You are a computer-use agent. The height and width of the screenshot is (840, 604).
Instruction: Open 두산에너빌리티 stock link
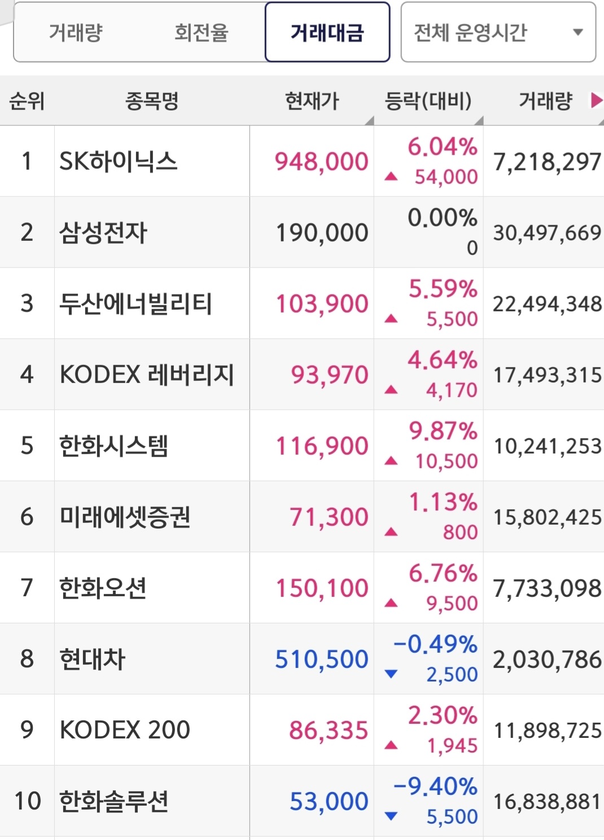pyautogui.click(x=135, y=304)
